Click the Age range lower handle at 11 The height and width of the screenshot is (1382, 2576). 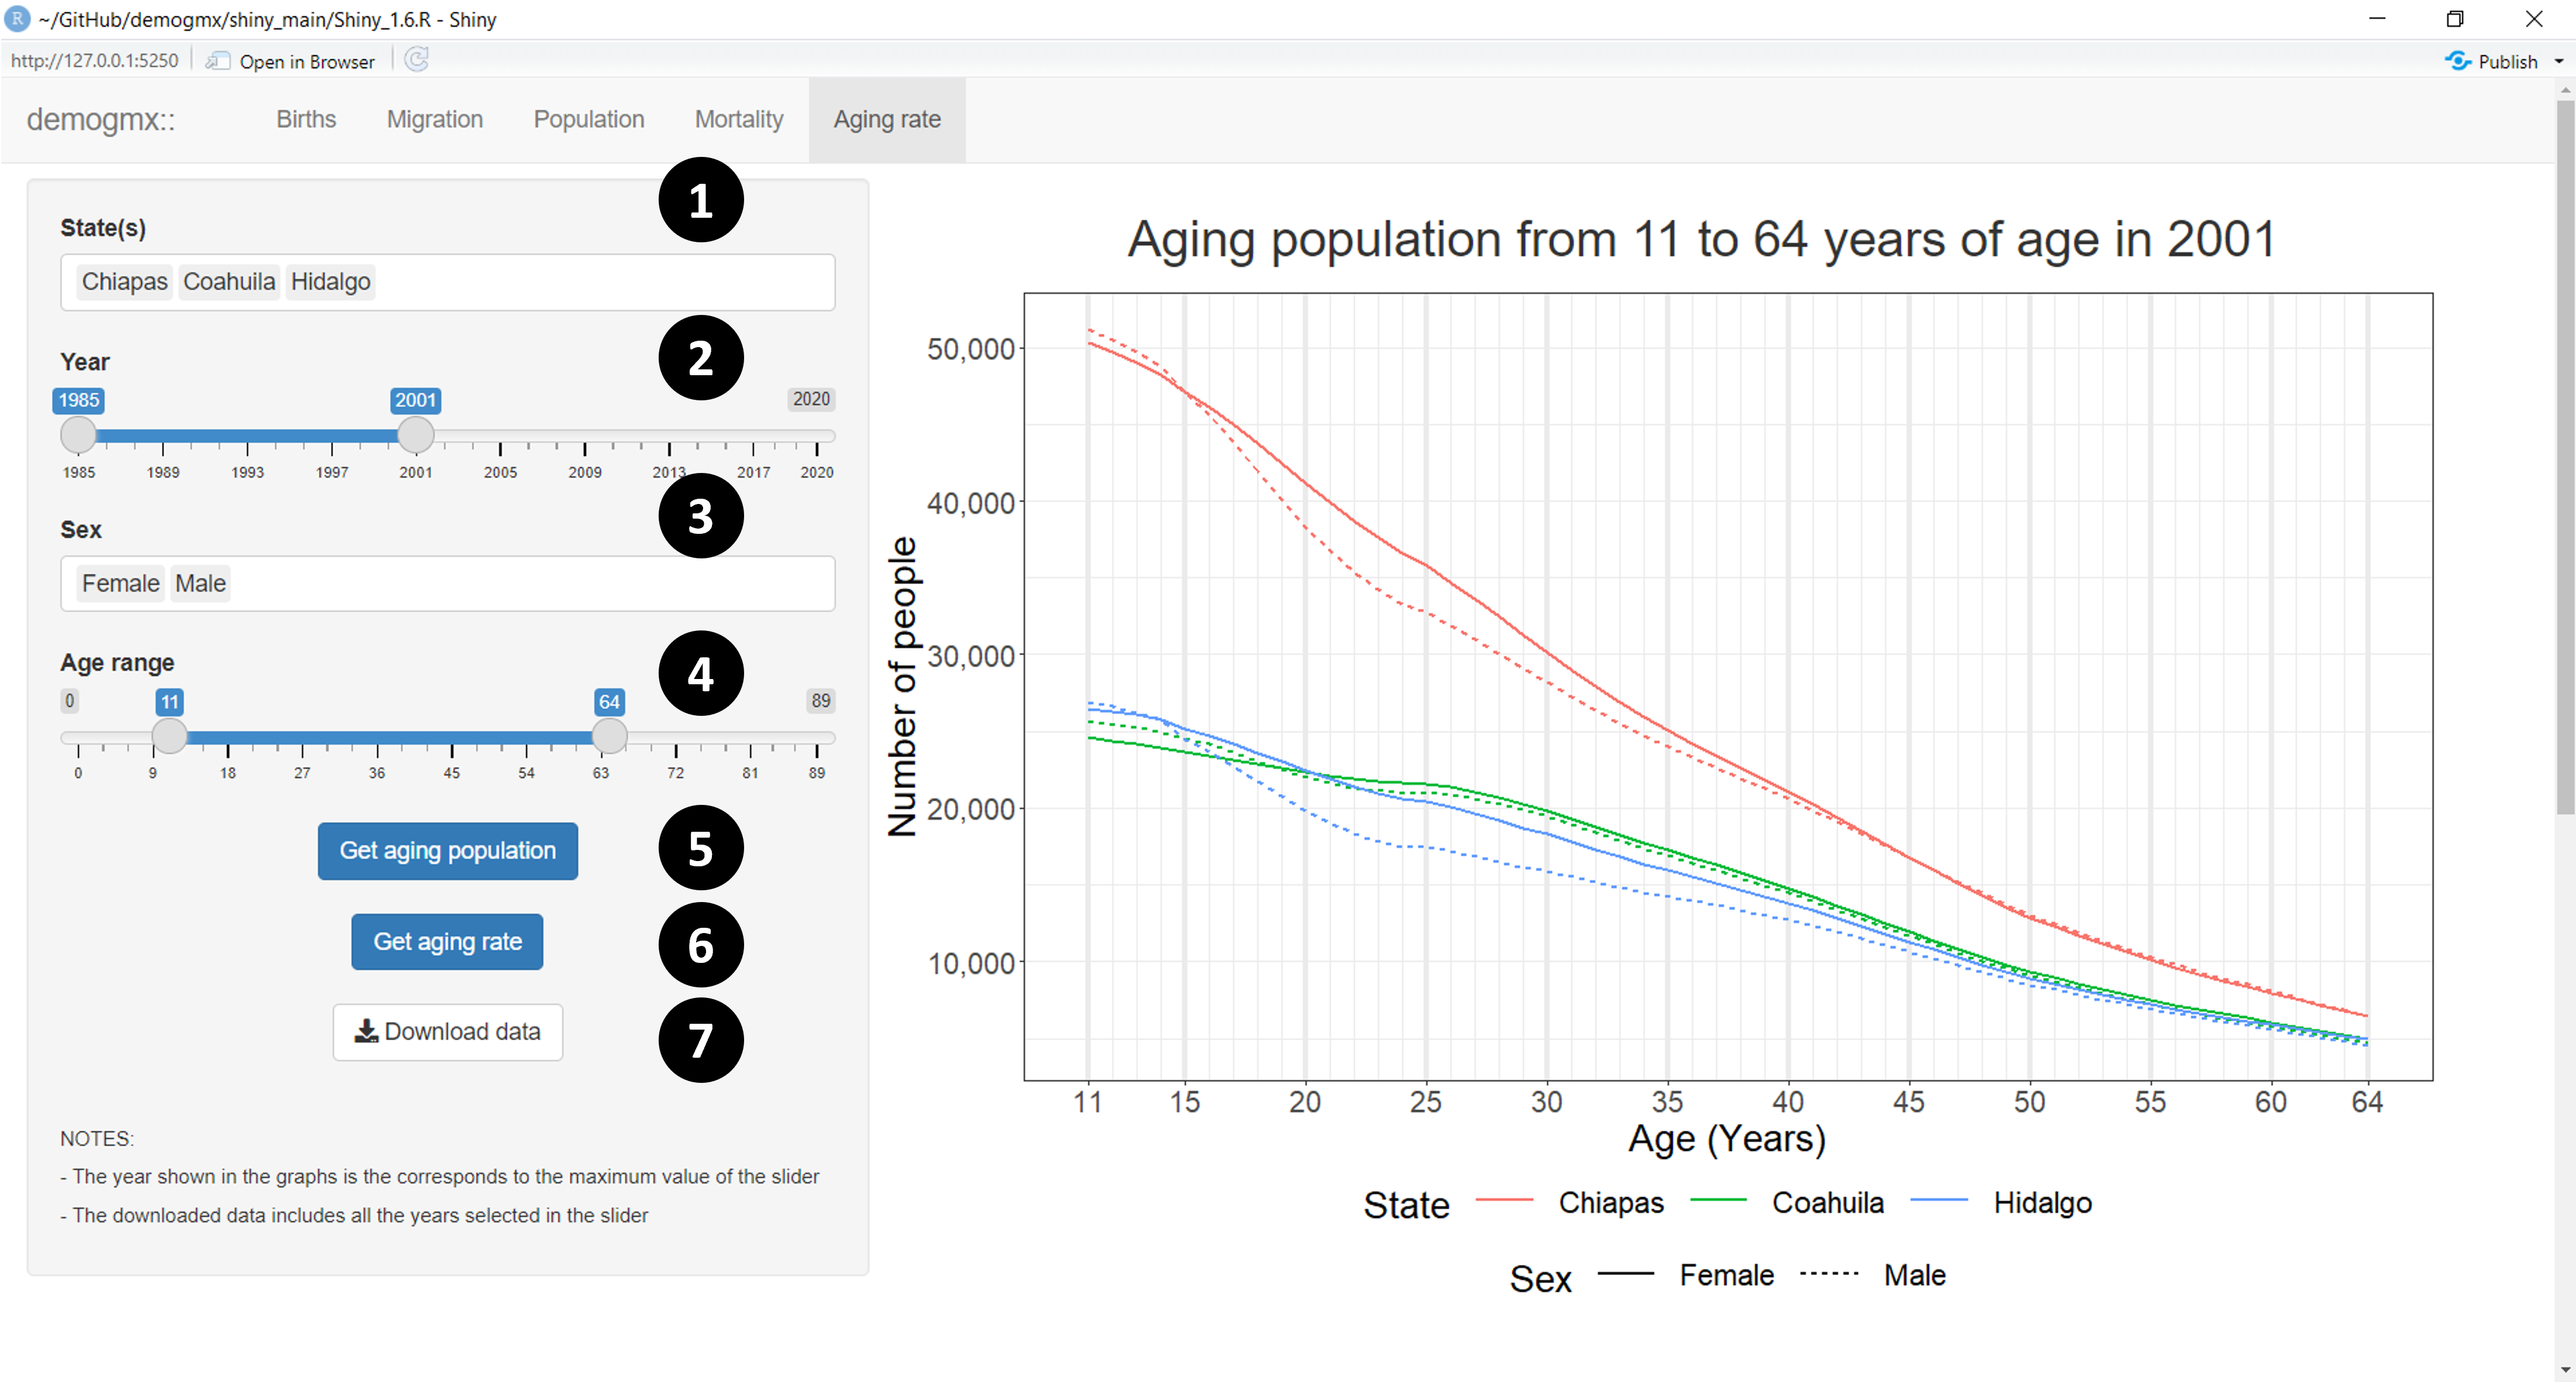(169, 736)
